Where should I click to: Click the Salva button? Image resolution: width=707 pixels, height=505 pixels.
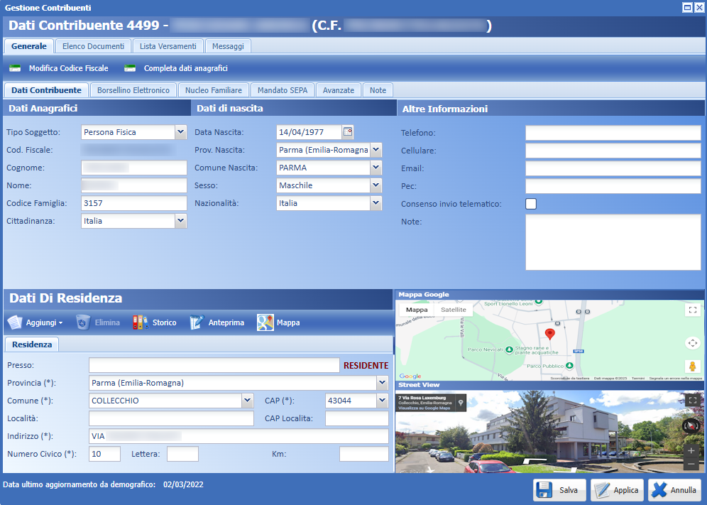[559, 489]
